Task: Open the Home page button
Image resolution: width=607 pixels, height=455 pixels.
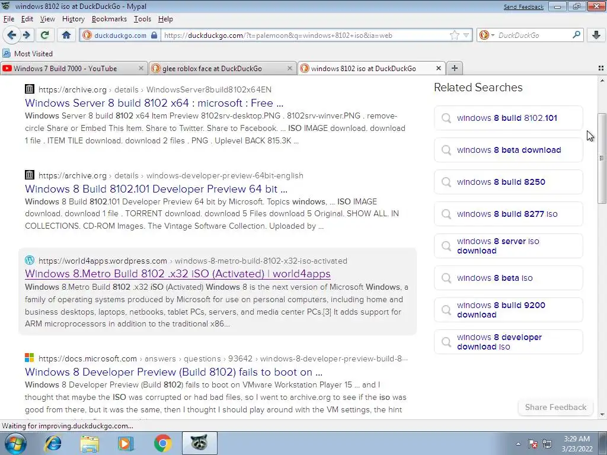Action: point(66,35)
